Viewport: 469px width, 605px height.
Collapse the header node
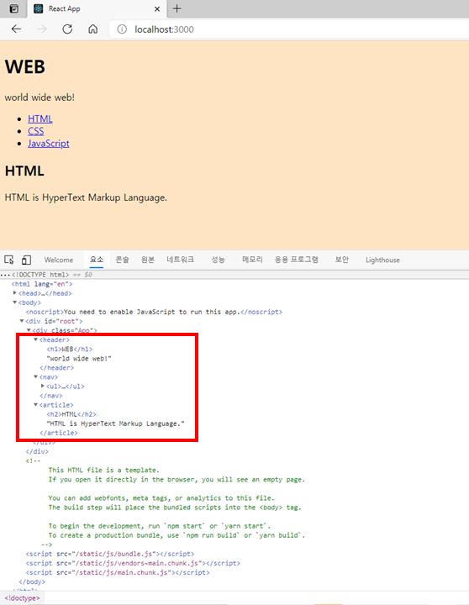tap(36, 339)
